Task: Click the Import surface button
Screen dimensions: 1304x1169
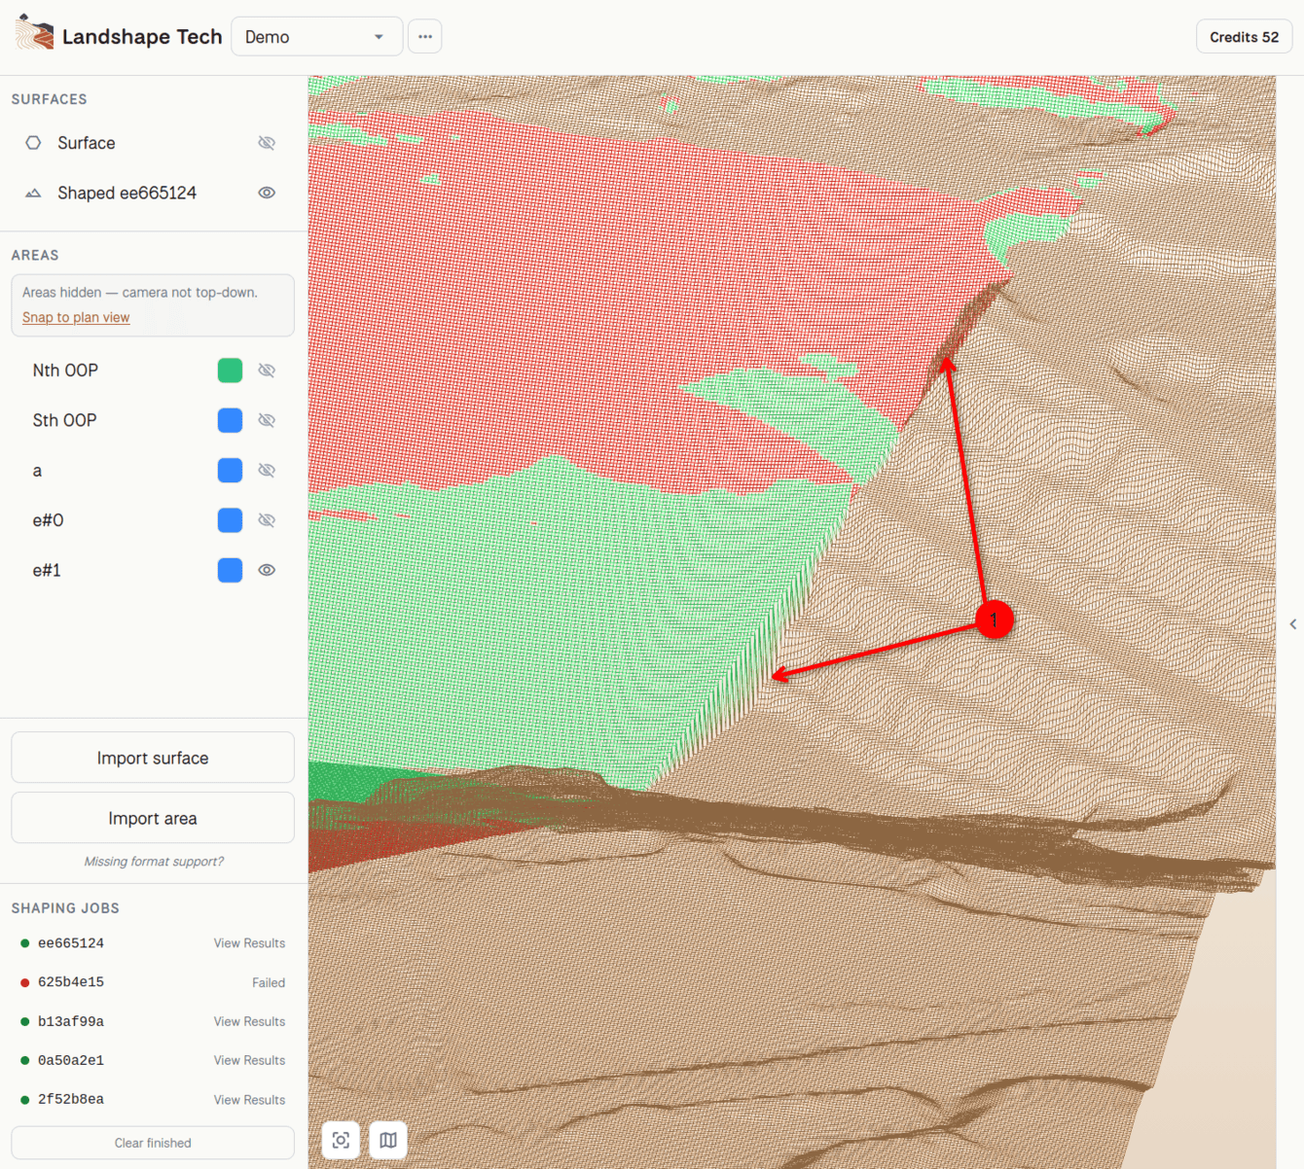Action: (153, 758)
